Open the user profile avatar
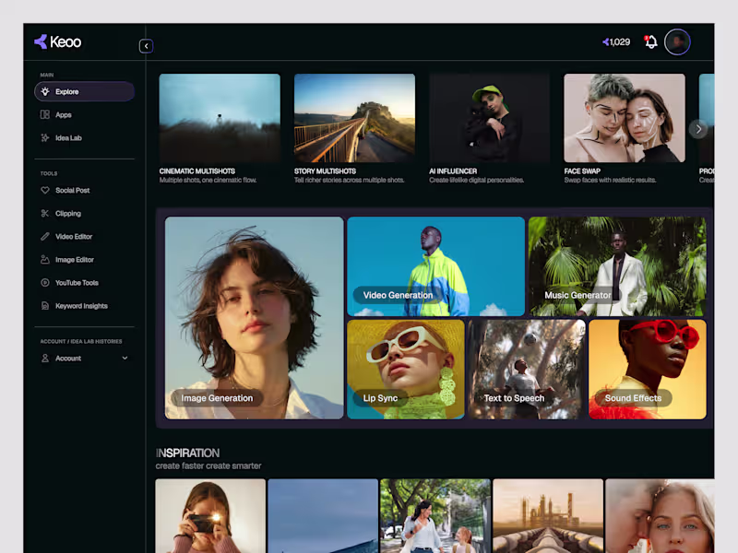 [677, 41]
